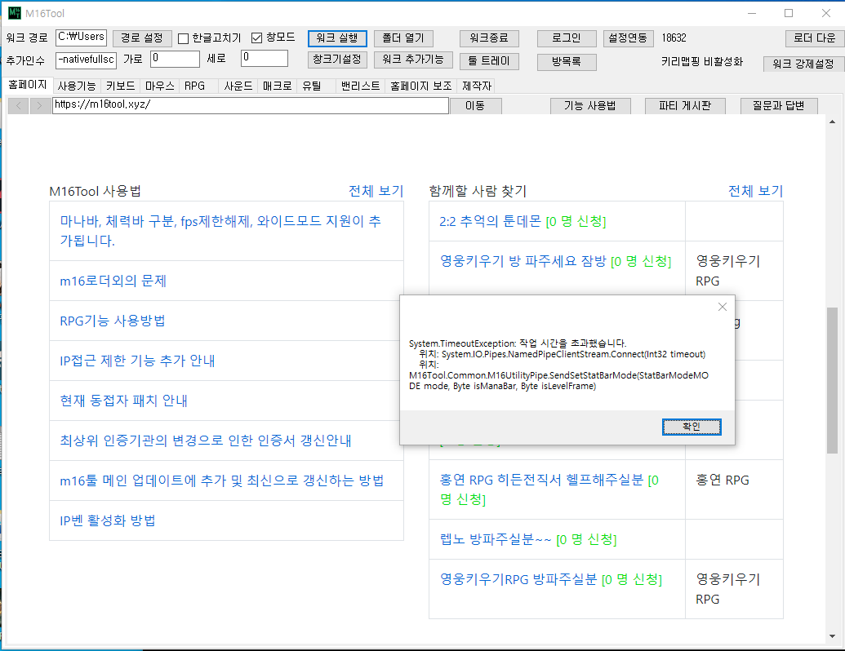845x651 pixels.
Task: Click the browser back arrow button
Action: tap(20, 106)
